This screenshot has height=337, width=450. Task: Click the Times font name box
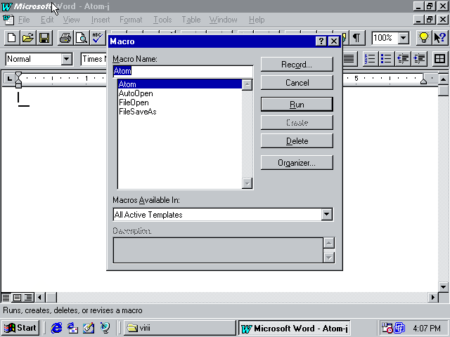(x=94, y=59)
